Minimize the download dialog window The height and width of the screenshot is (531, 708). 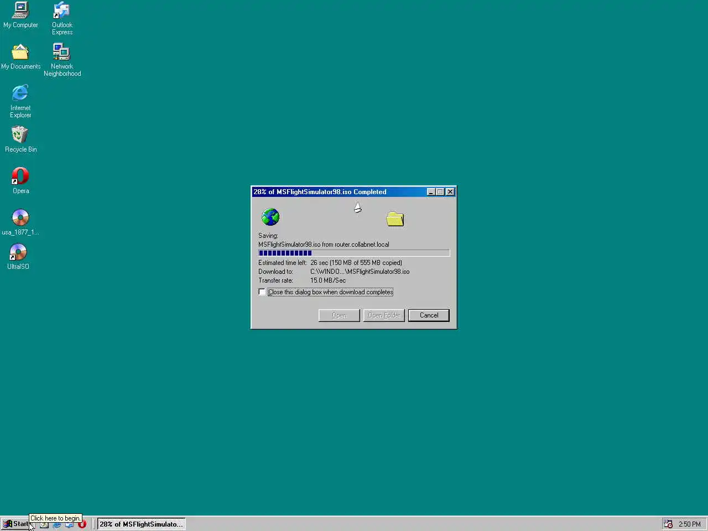click(x=431, y=192)
